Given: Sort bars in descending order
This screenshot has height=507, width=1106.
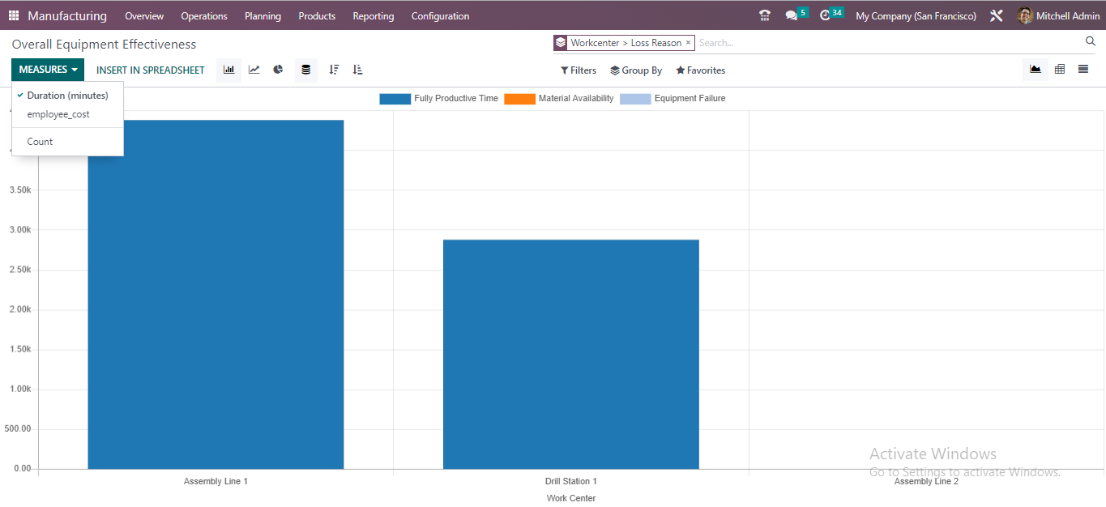Looking at the screenshot, I should coord(334,70).
